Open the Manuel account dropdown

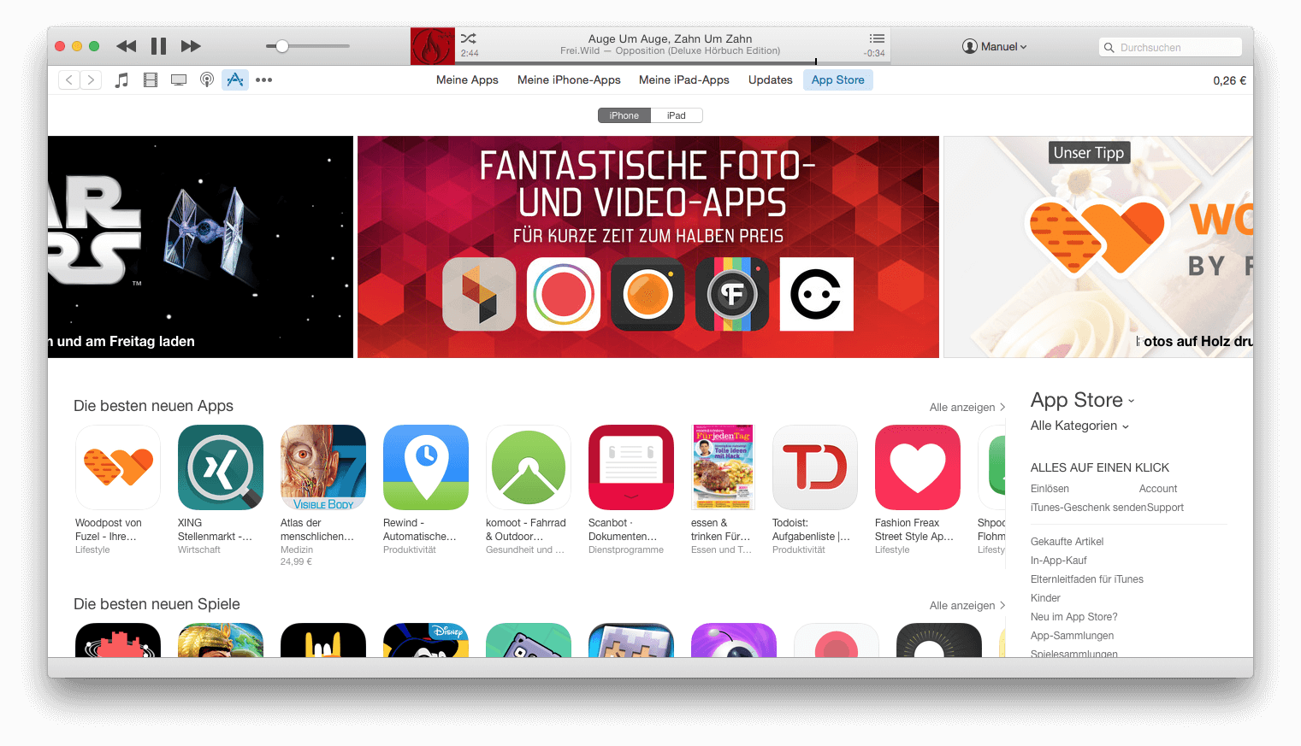click(x=995, y=47)
